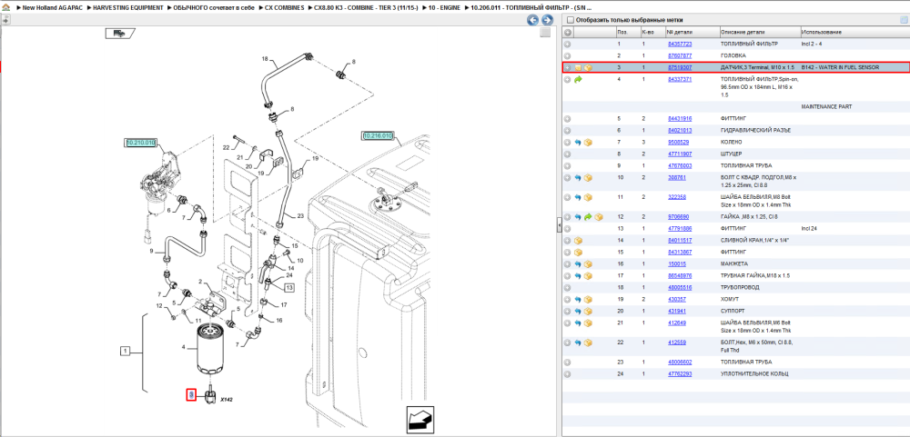Click the package icon in the СУППОРТ row
Viewport: 910px width, 437px height.
click(588, 312)
